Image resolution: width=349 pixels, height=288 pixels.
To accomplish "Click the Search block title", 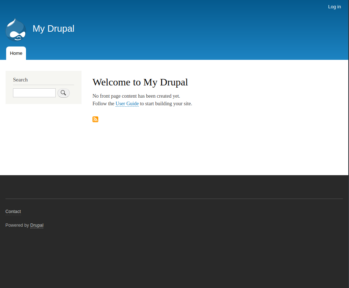I will tap(20, 80).
